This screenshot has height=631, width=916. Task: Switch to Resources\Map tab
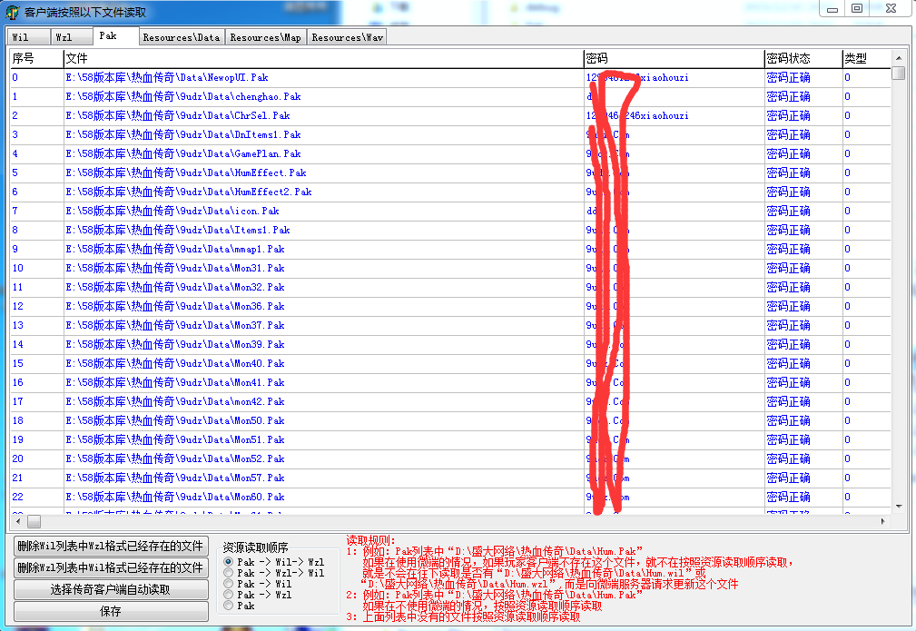pyautogui.click(x=266, y=37)
